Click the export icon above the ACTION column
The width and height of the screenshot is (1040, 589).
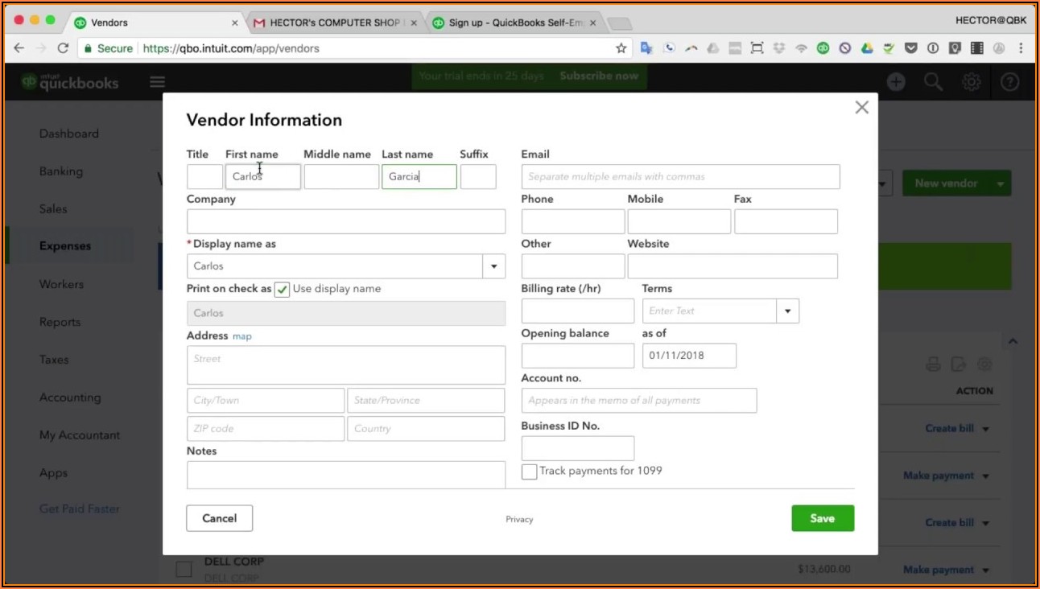tap(958, 364)
